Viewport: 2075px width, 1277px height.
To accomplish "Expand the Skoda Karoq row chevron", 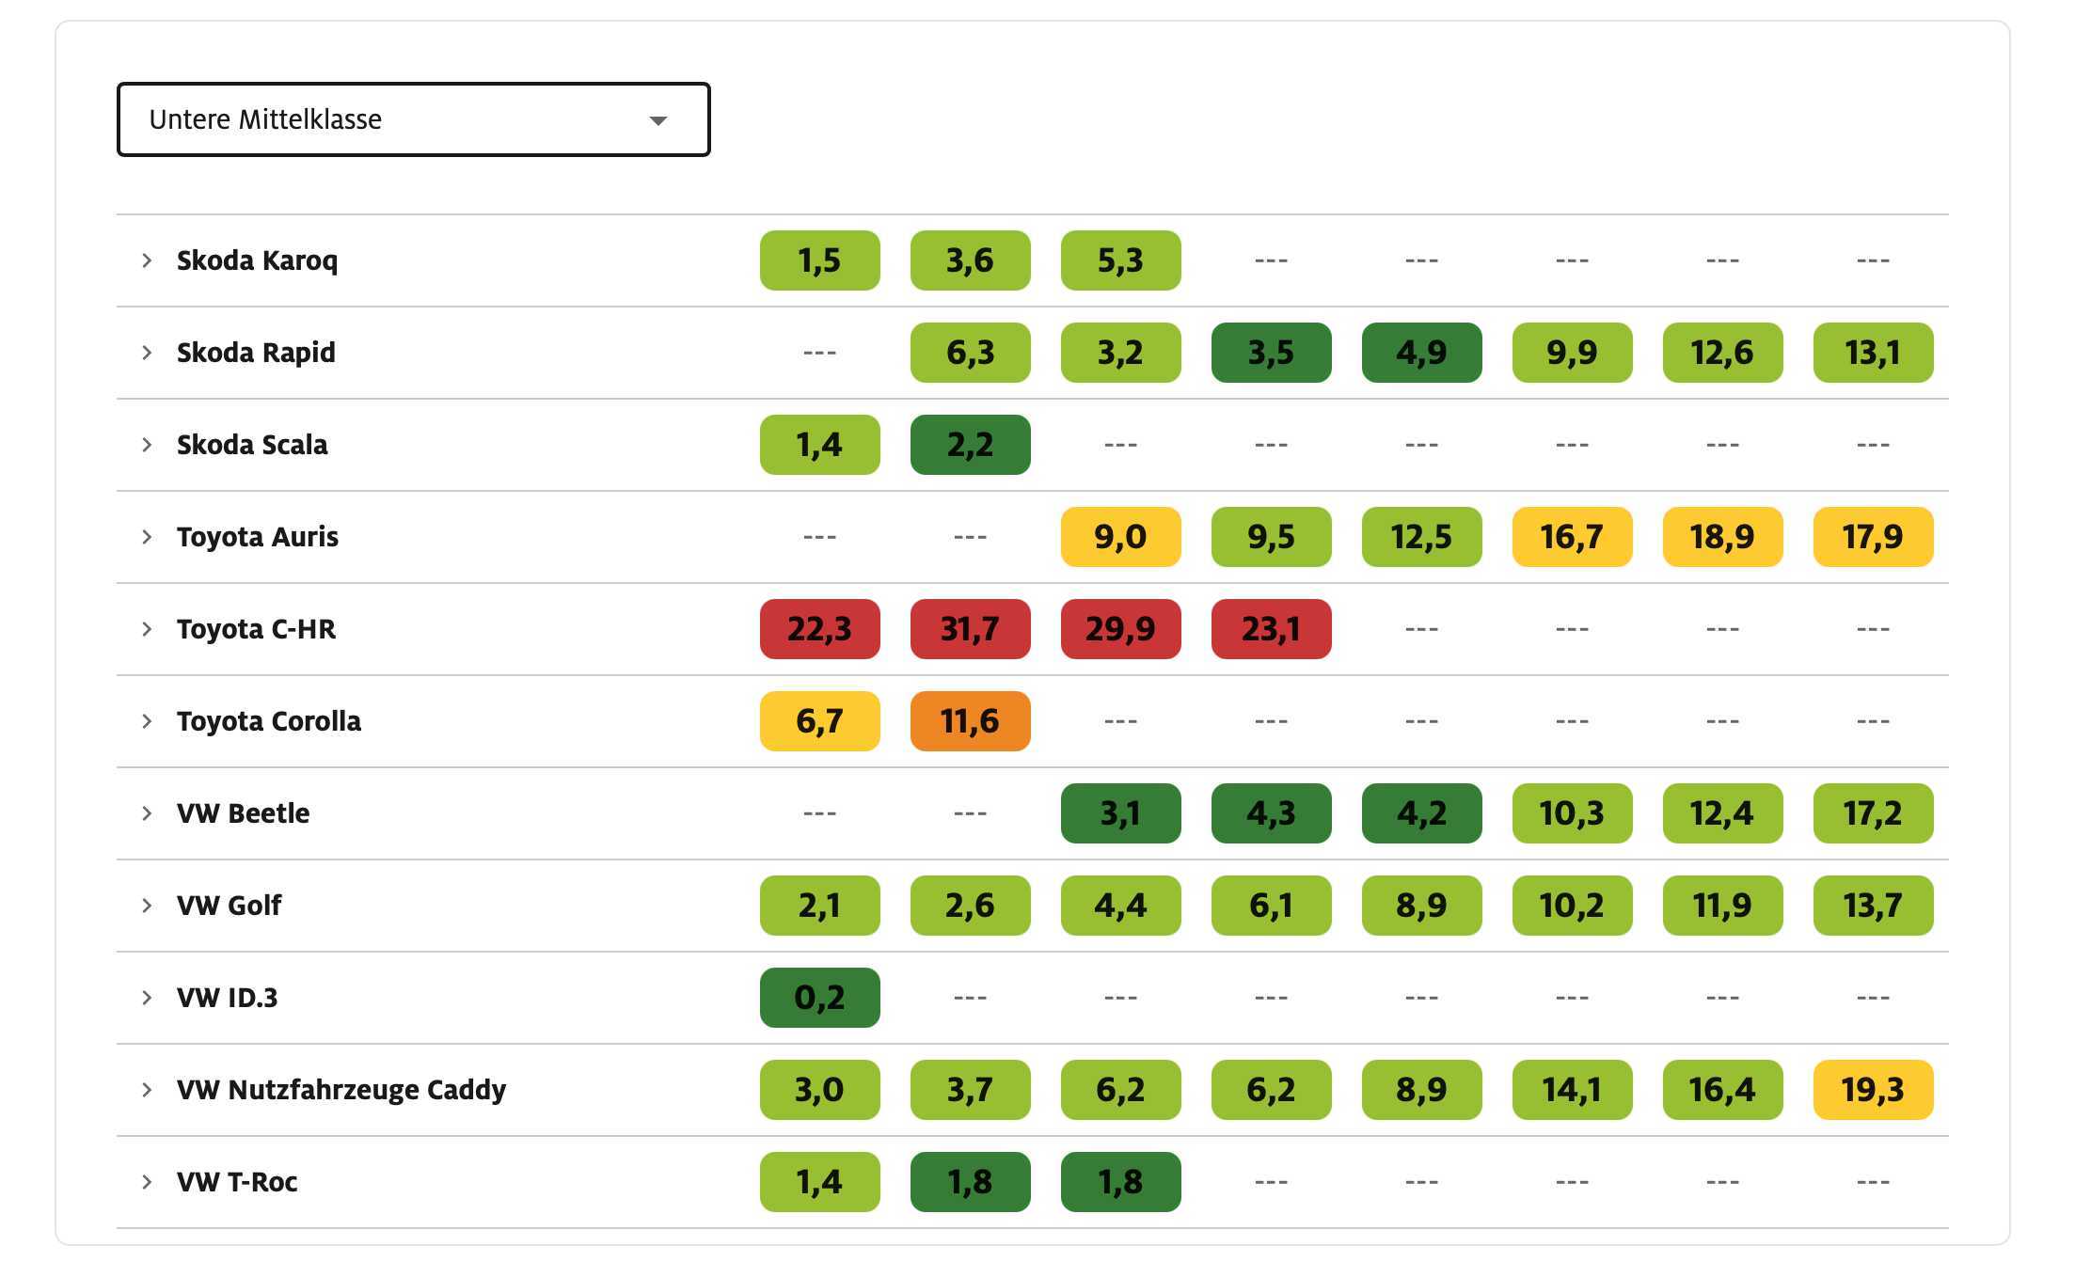I will pos(147,260).
